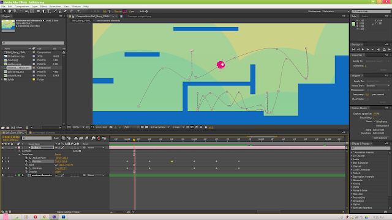Click the Search Help field
The width and height of the screenshot is (392, 220).
[371, 12]
